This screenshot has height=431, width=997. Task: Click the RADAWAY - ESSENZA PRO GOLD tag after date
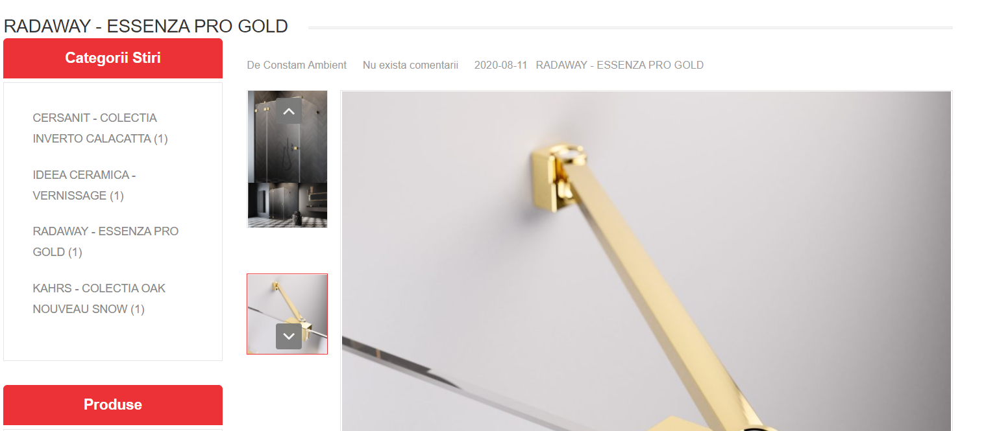[x=620, y=65]
